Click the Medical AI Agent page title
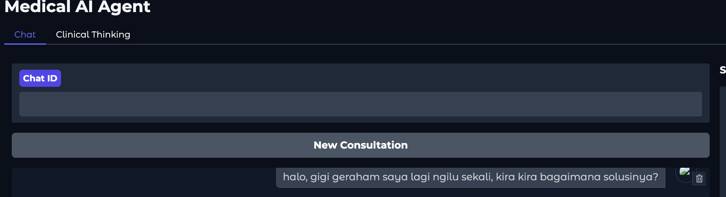 [77, 7]
